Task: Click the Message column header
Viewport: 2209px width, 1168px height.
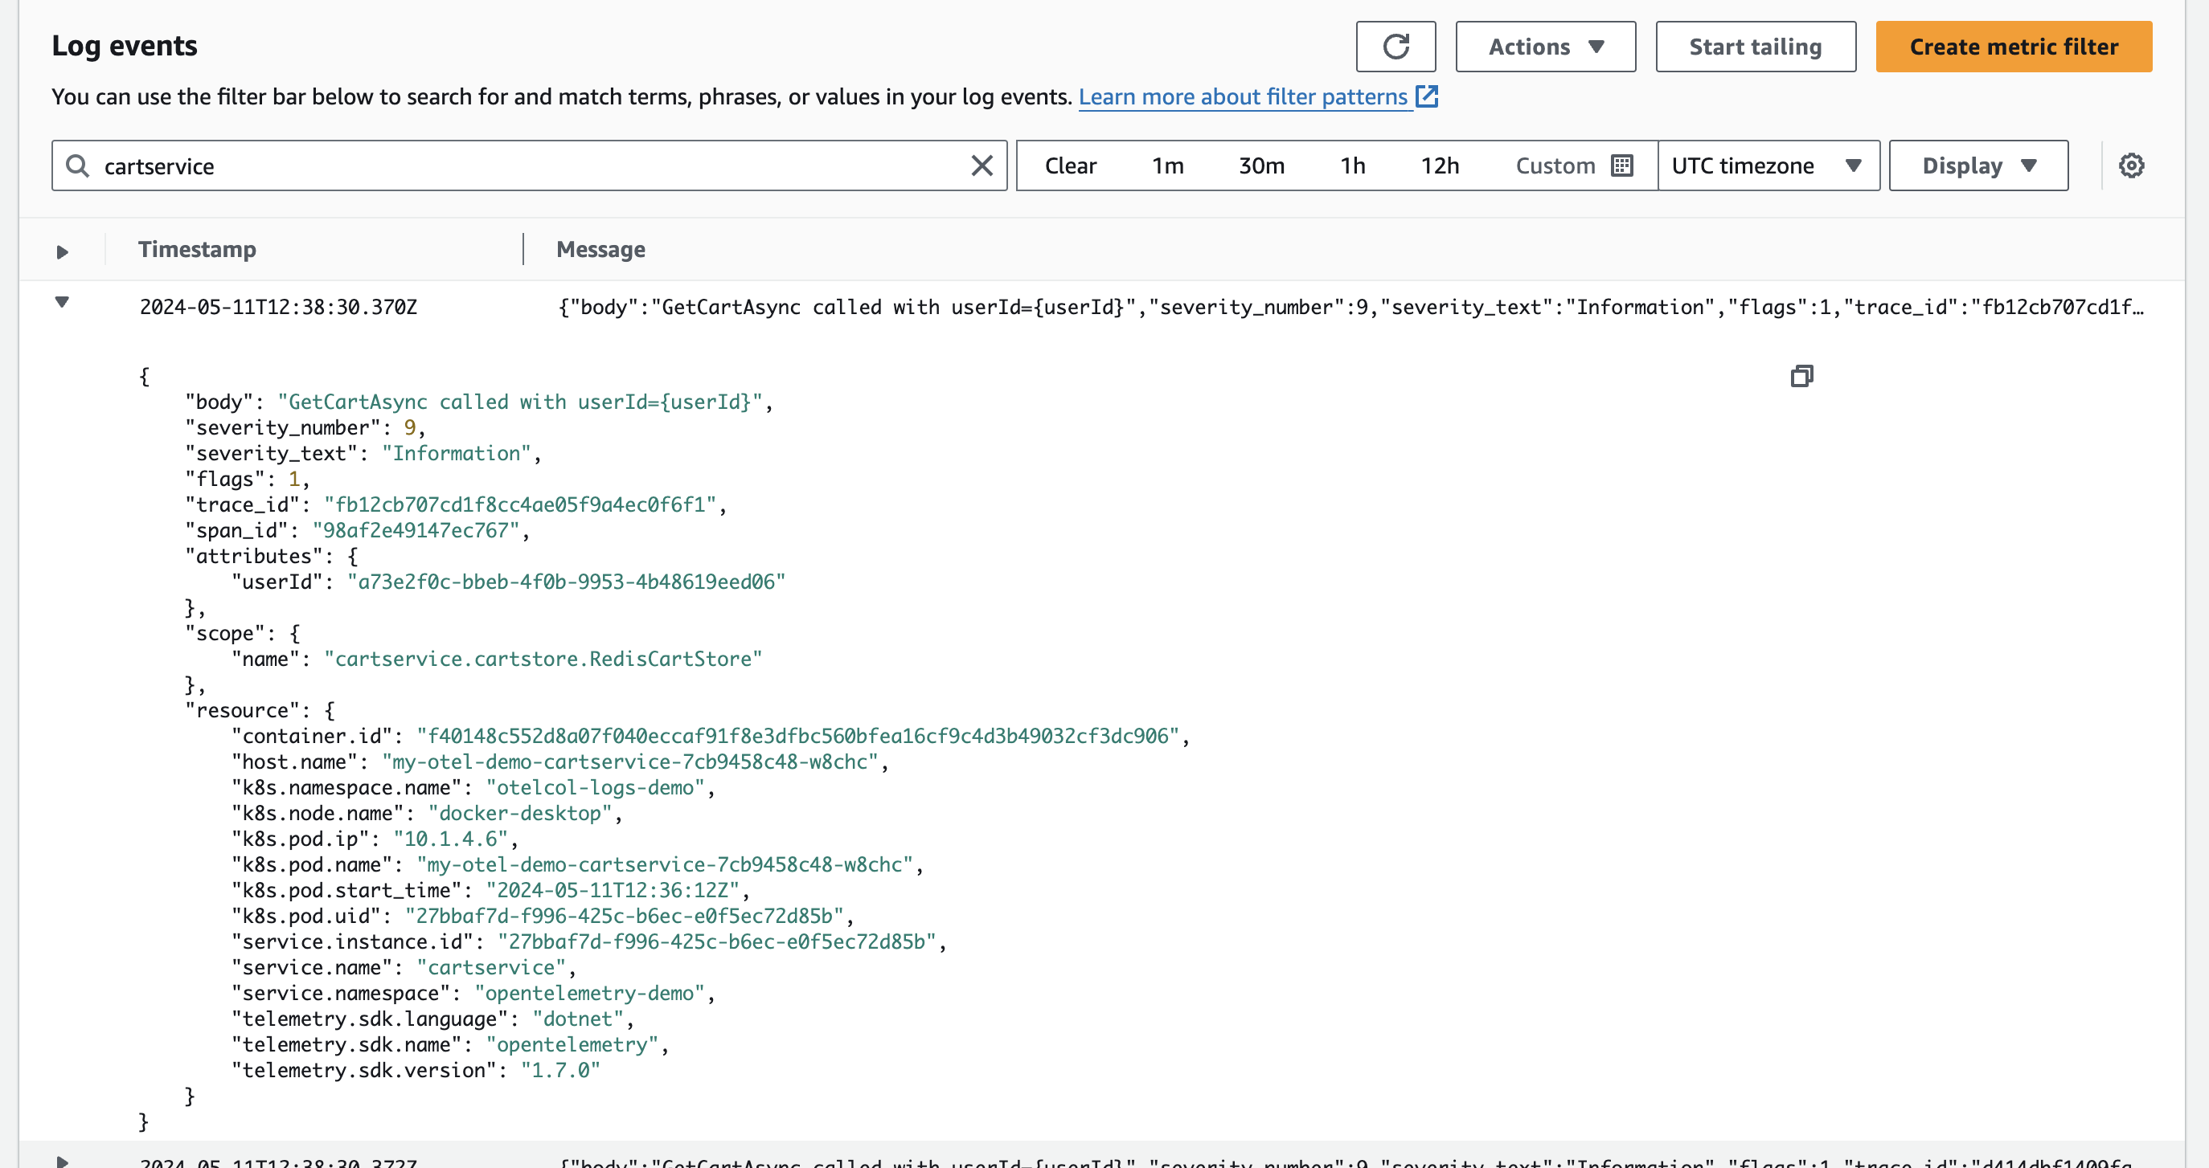Action: pyautogui.click(x=600, y=249)
